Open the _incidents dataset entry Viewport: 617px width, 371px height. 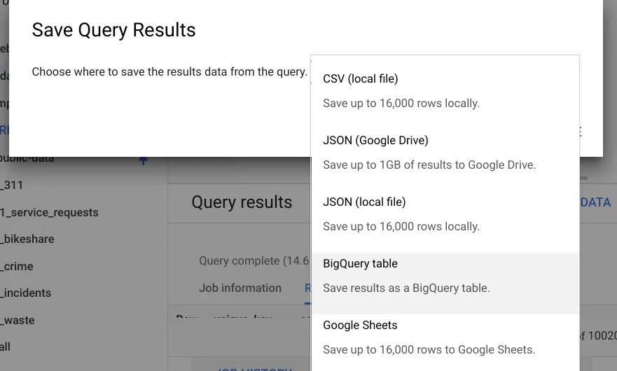pos(26,293)
